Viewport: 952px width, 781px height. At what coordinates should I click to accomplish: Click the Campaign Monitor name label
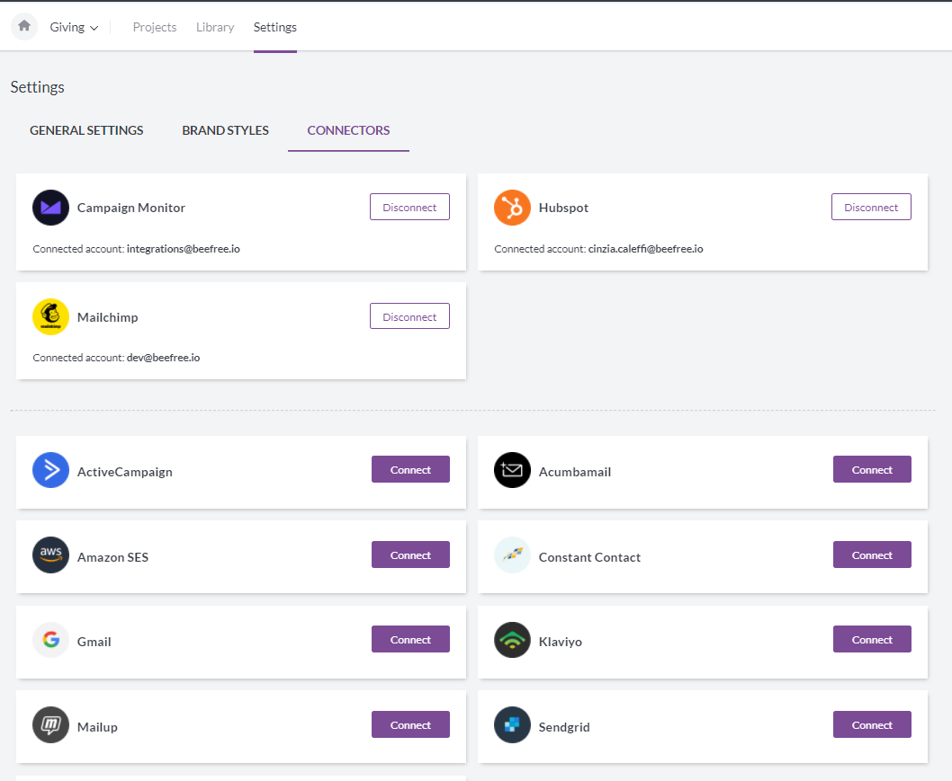click(131, 208)
